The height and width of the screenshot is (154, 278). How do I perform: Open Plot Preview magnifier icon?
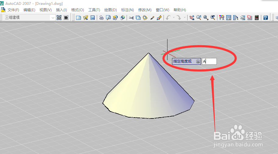click(108, 18)
